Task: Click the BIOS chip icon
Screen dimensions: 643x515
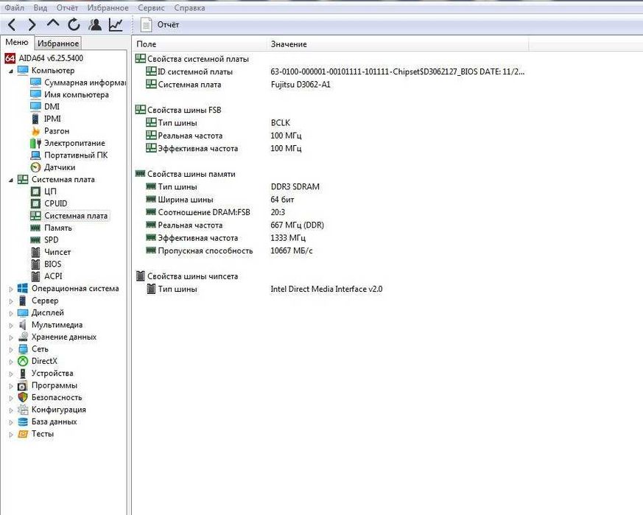Action: (35, 264)
